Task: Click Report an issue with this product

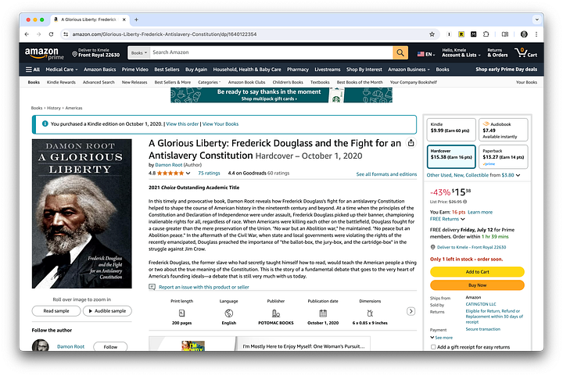Action: 203,287
